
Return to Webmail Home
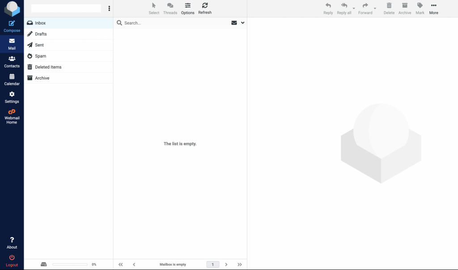pos(12,116)
